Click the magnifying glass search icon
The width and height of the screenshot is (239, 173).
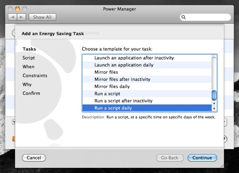tap(183, 17)
